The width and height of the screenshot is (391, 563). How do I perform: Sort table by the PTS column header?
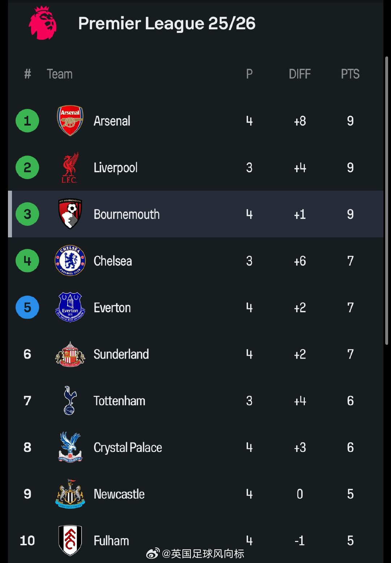tap(350, 74)
